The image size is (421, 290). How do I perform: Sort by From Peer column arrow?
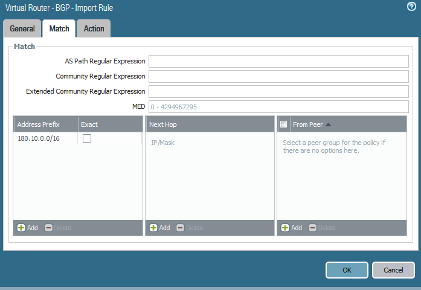(x=328, y=124)
